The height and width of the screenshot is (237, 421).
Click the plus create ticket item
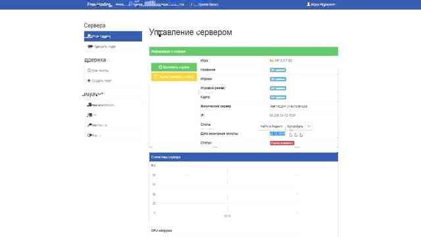[113, 80]
